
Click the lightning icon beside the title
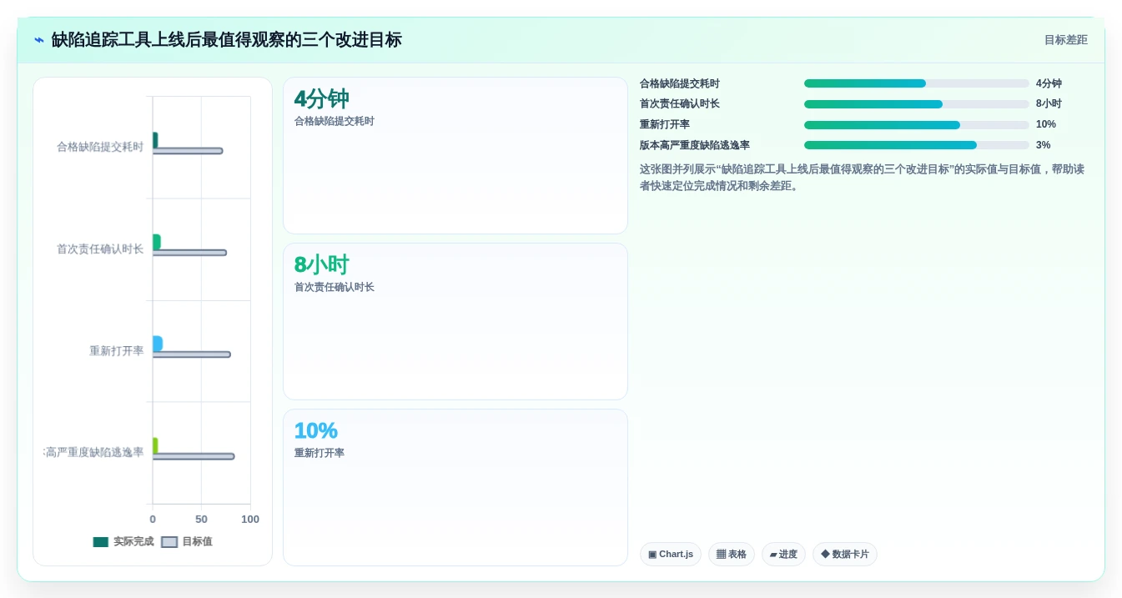pyautogui.click(x=39, y=40)
